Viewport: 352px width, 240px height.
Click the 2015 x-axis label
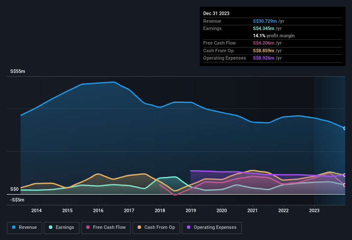pos(67,210)
